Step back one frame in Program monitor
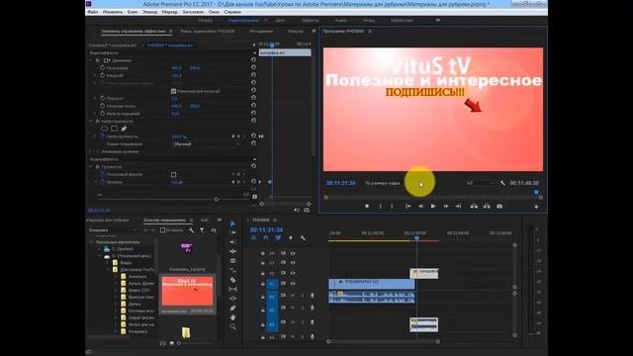The image size is (633, 356). tap(420, 207)
